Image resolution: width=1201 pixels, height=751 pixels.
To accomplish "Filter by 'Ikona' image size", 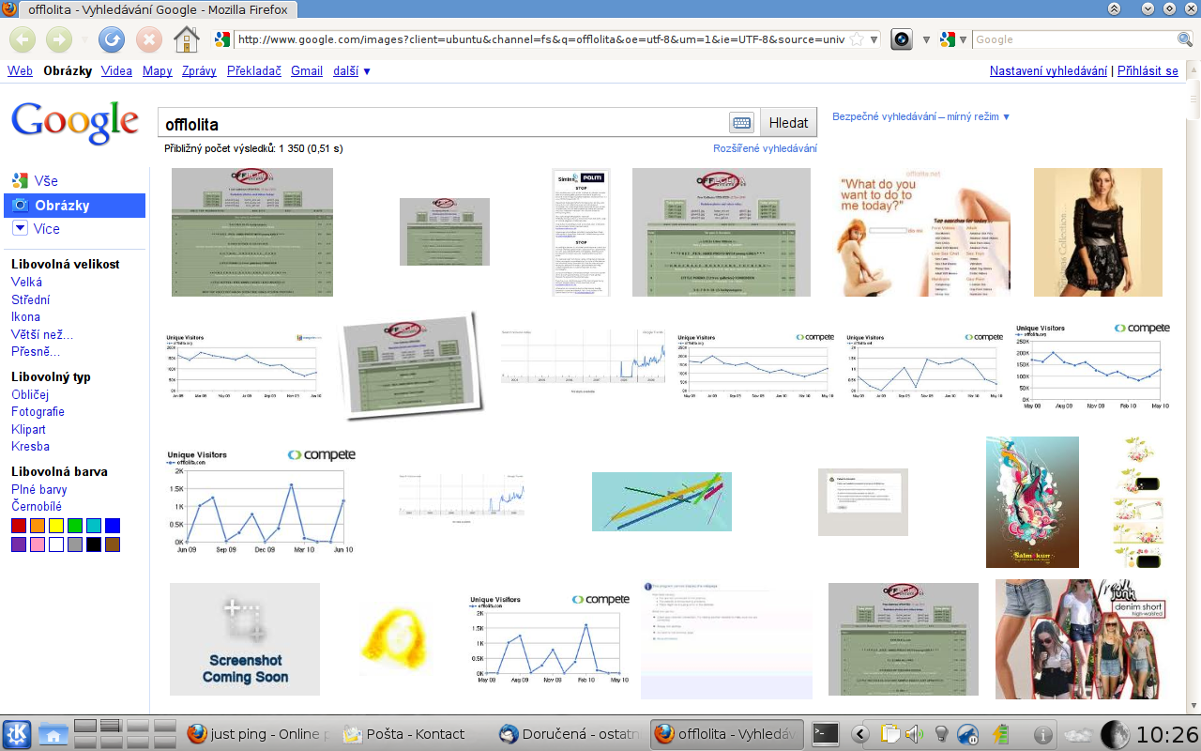I will pyautogui.click(x=25, y=316).
